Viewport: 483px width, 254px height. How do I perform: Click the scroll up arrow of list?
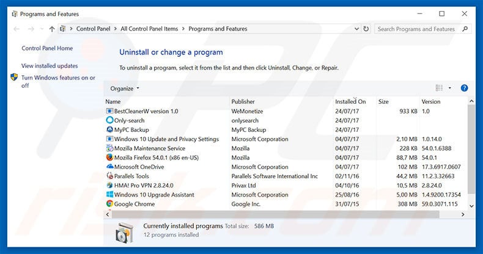click(x=471, y=101)
